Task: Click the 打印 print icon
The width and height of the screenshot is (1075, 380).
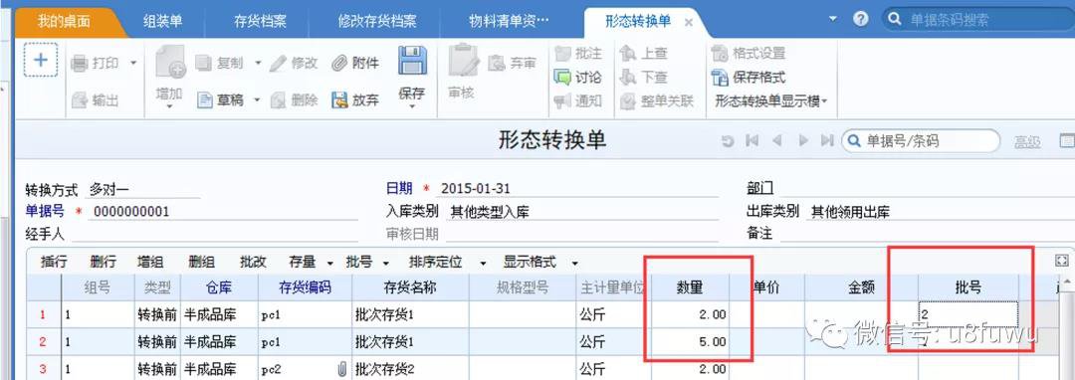Action: coord(81,63)
